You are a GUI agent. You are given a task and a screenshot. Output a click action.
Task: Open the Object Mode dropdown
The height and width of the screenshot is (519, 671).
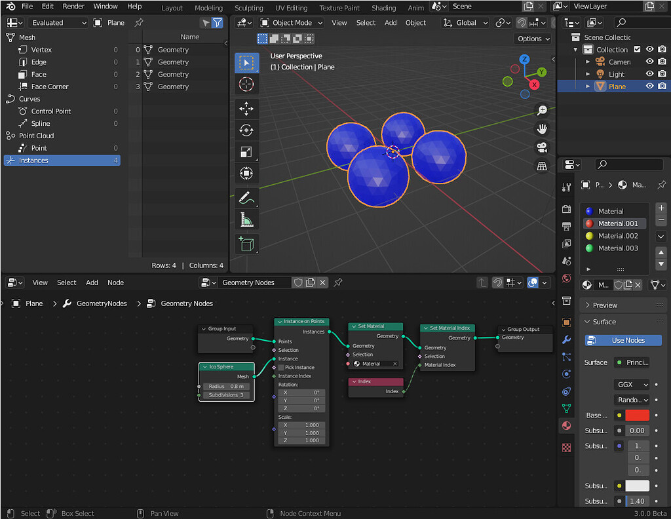click(291, 22)
